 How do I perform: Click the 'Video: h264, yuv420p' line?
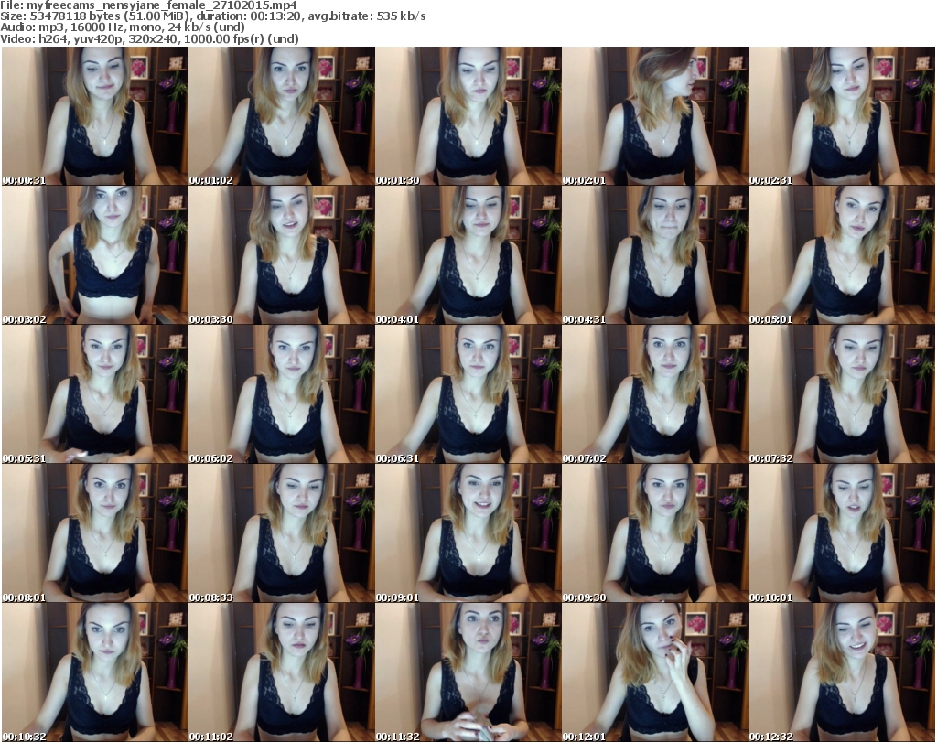tap(149, 38)
